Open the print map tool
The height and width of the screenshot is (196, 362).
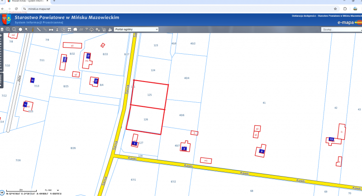(x=51, y=29)
